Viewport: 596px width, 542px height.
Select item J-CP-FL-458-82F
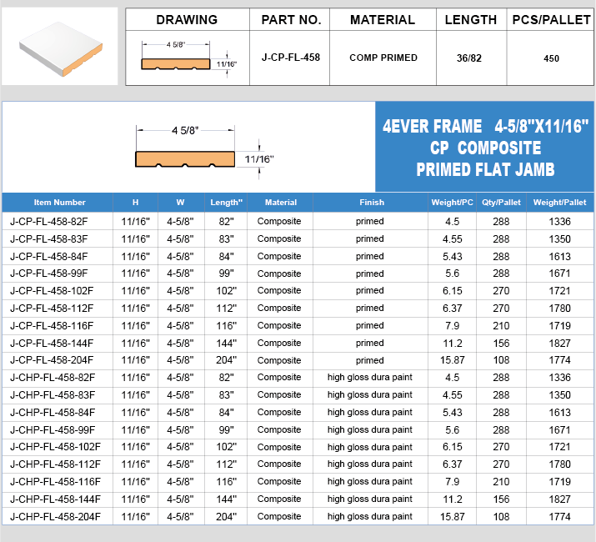[48, 221]
